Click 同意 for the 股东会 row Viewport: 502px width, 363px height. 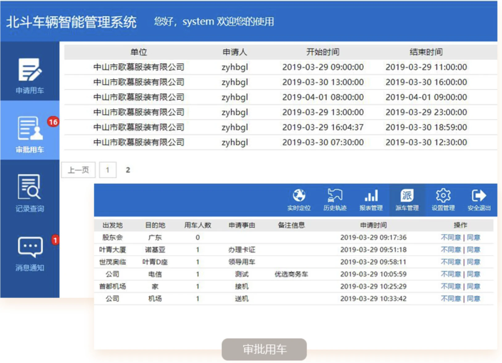pos(473,237)
